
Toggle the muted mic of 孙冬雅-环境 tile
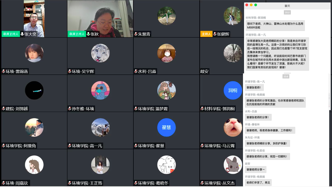(70, 109)
